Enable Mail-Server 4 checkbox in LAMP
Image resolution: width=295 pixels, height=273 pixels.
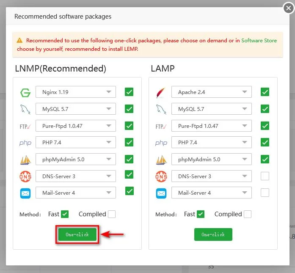click(x=265, y=193)
